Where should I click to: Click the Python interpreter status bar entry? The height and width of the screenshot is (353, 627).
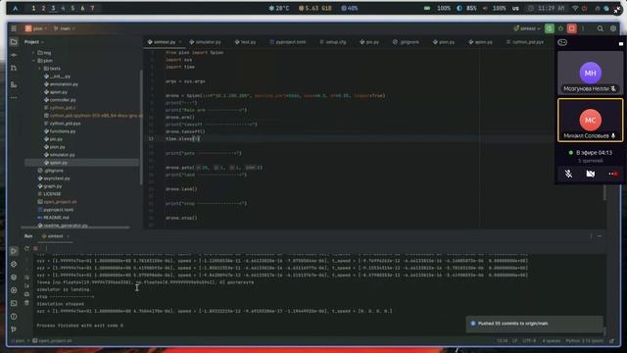click(x=584, y=341)
